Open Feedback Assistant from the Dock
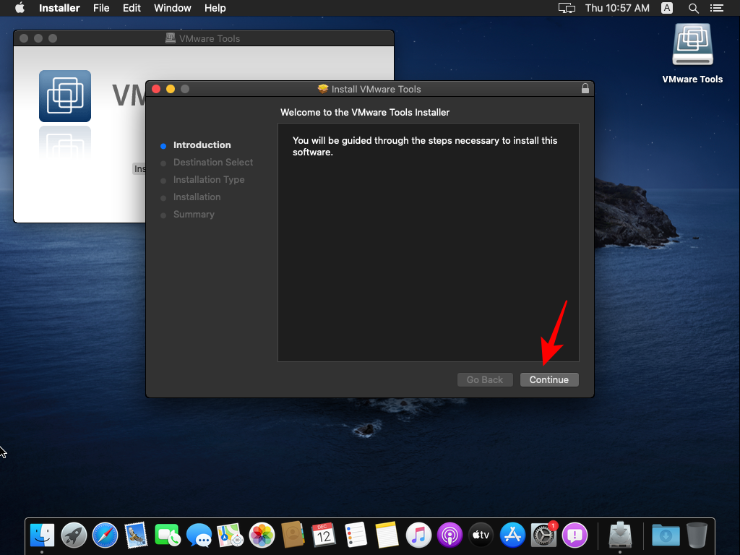This screenshot has height=555, width=740. (x=575, y=535)
